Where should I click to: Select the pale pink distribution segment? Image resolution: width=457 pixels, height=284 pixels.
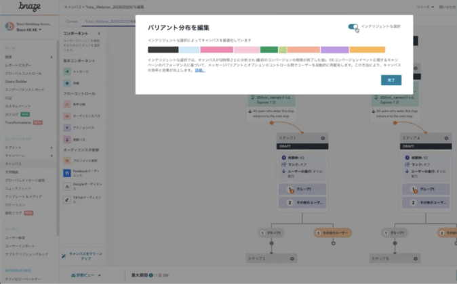tap(247, 50)
